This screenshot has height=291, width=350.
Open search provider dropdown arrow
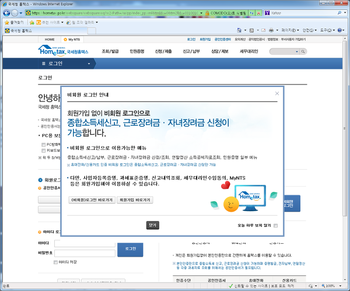(x=345, y=13)
